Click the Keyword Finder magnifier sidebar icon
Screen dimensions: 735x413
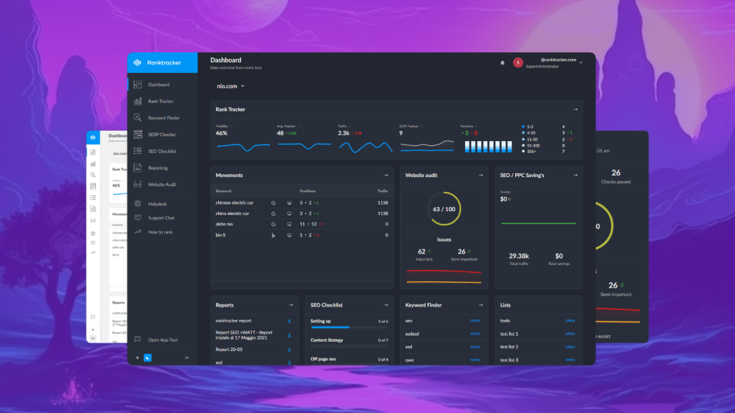click(138, 118)
